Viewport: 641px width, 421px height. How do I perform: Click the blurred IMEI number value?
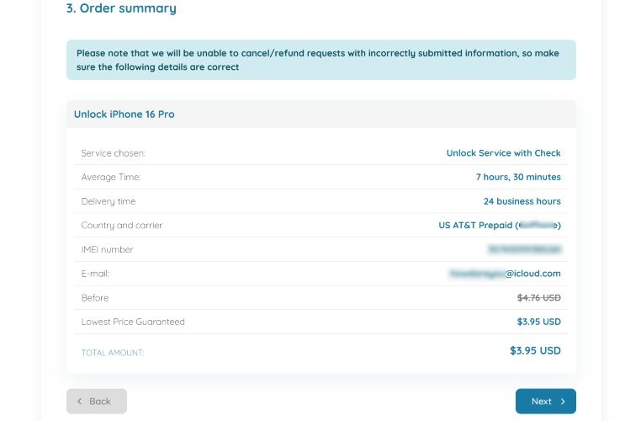tap(524, 249)
